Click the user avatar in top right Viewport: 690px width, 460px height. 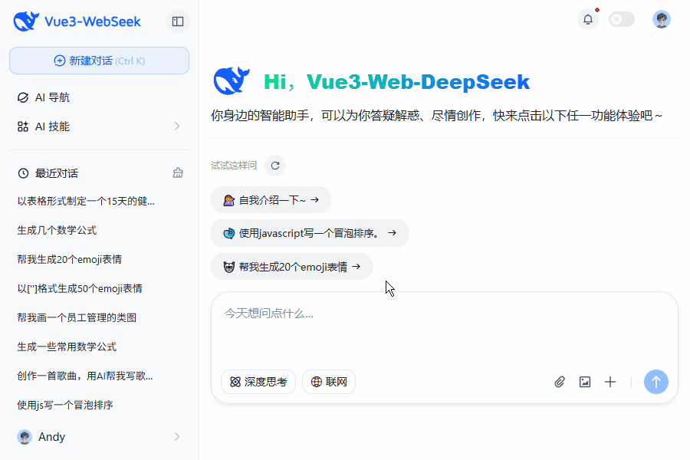[661, 18]
